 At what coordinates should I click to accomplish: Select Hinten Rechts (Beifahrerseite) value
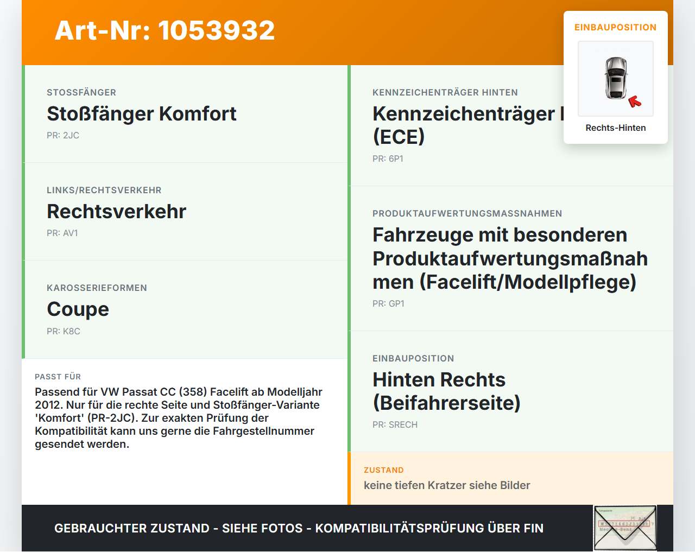coord(447,391)
